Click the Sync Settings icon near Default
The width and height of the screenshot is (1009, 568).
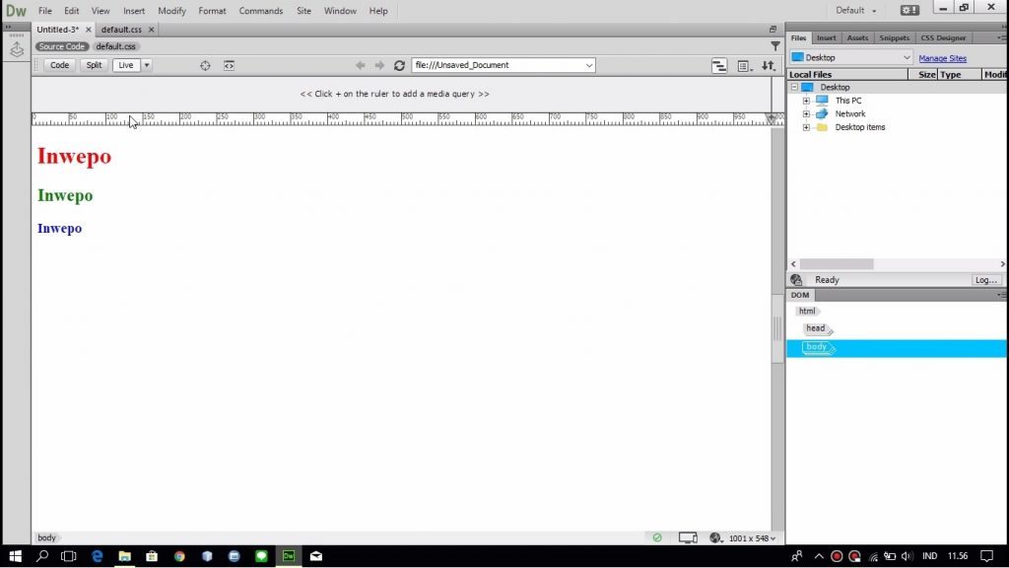909,10
